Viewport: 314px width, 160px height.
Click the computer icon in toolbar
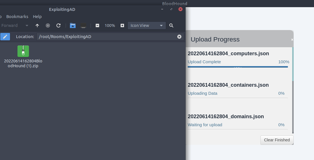[x=83, y=25]
